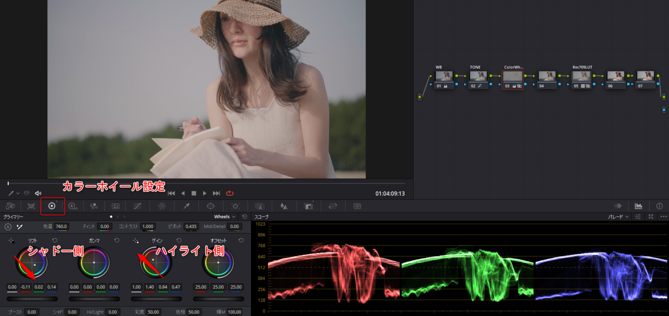Toggle loop playback button

pos(230,193)
